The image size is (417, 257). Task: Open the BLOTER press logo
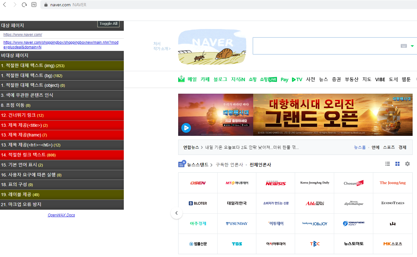(x=198, y=203)
